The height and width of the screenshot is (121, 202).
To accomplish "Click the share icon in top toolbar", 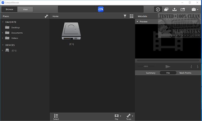I will tap(183, 9).
